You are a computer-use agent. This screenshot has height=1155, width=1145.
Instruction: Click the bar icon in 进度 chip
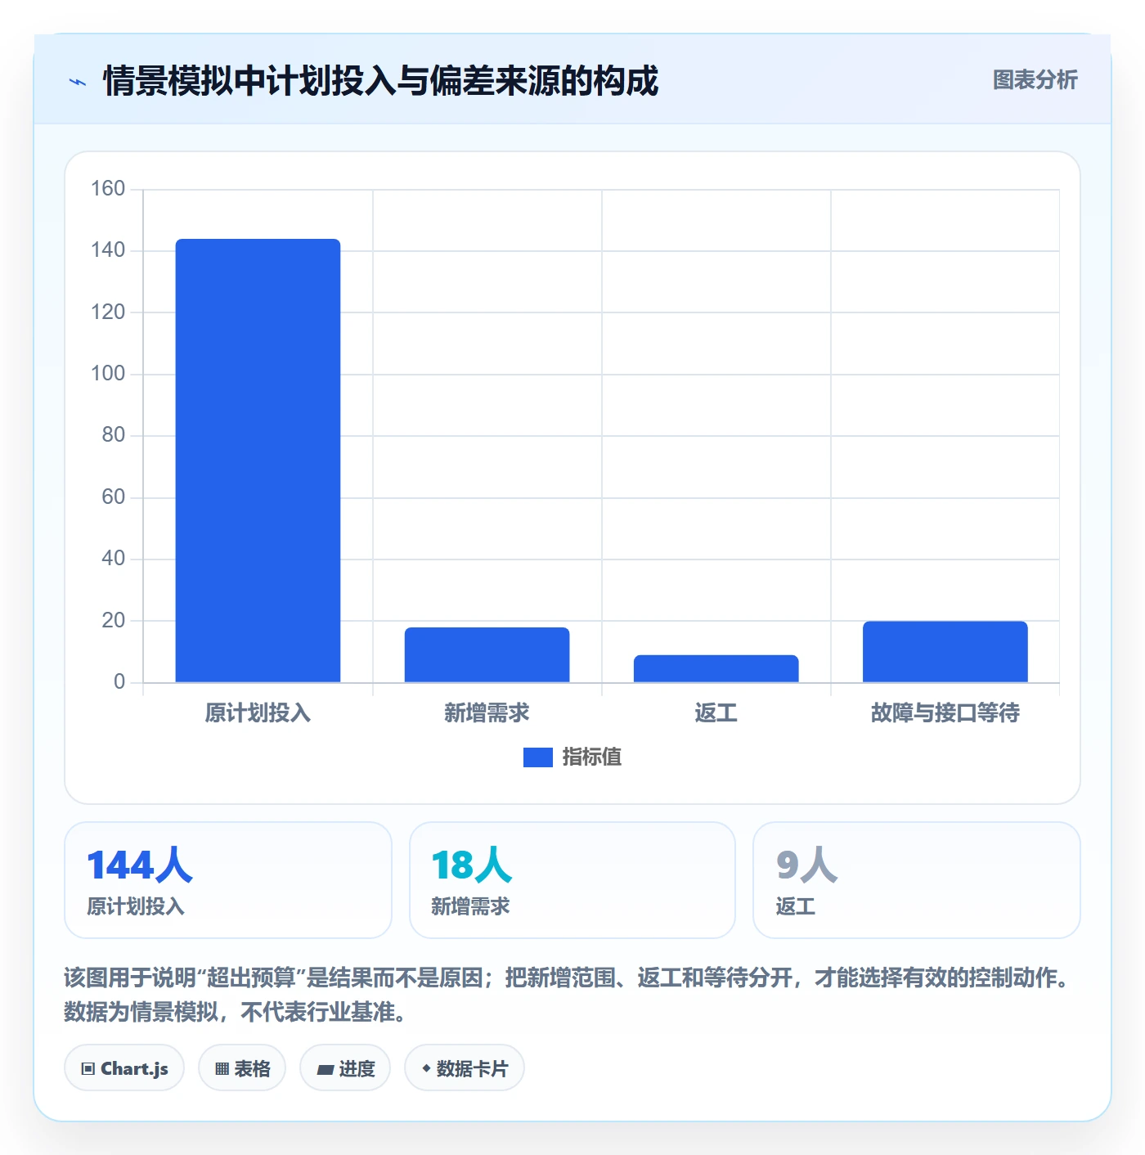326,1069
